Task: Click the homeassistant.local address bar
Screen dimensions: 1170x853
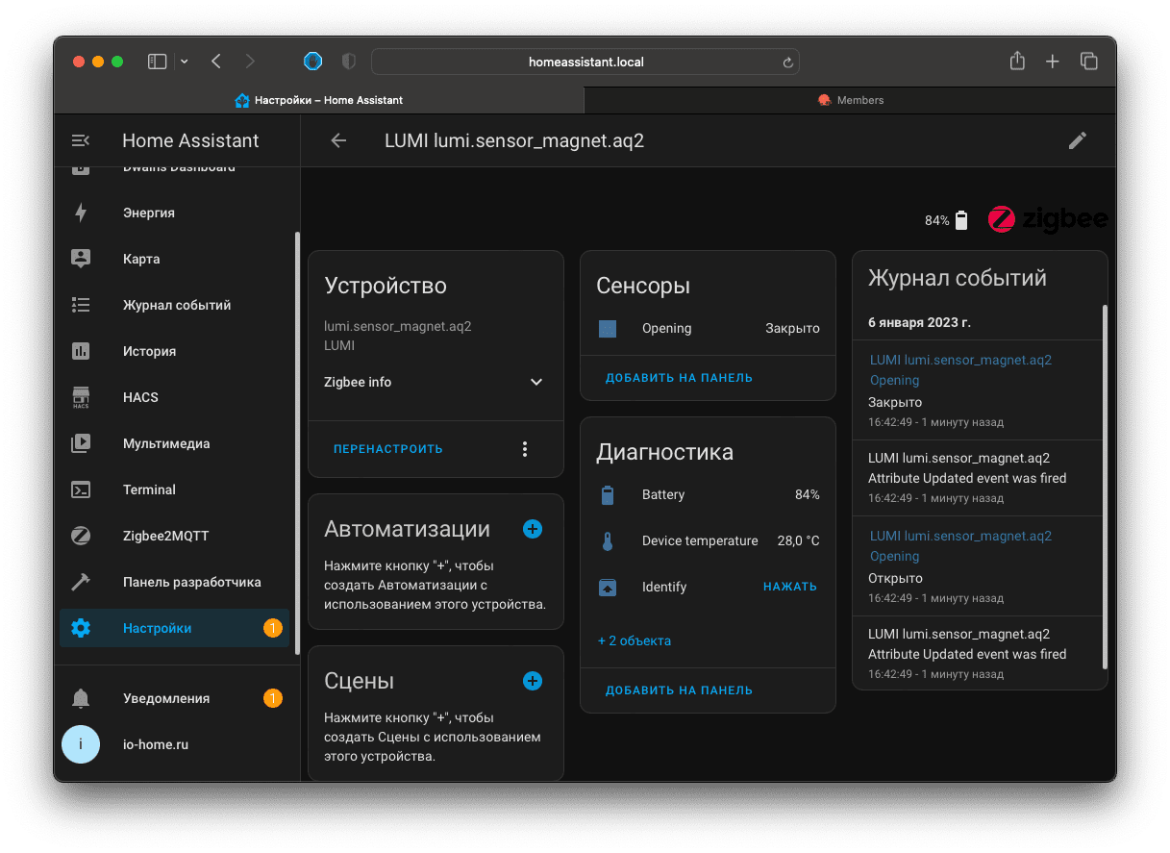Action: 585,62
